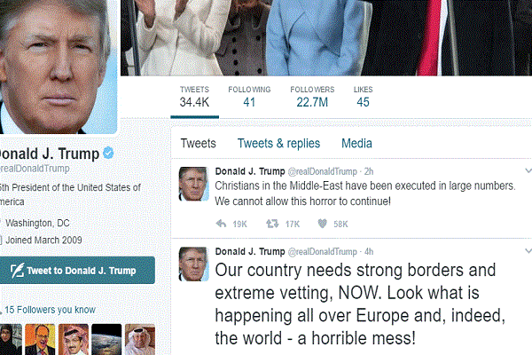Open avatar on the strong borders tweet
This screenshot has width=532, height=355.
tap(193, 264)
